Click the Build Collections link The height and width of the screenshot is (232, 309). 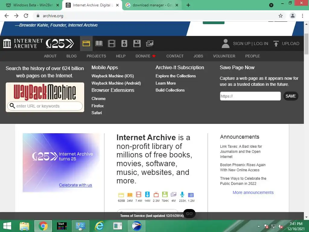170,90
